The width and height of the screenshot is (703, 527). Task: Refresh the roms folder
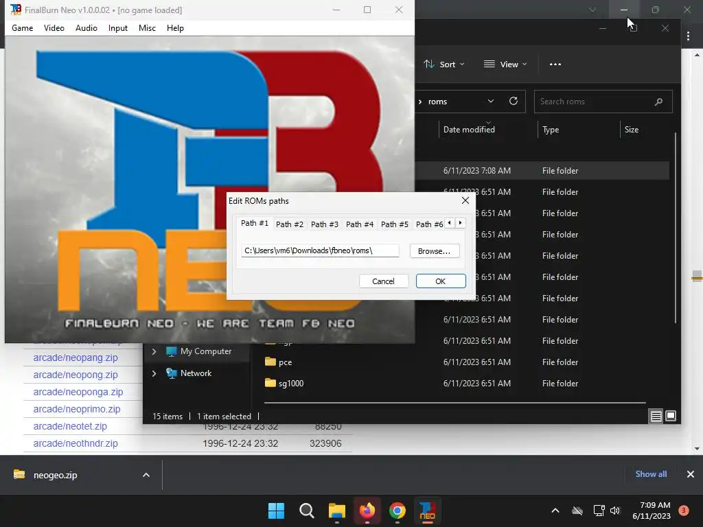click(x=514, y=102)
